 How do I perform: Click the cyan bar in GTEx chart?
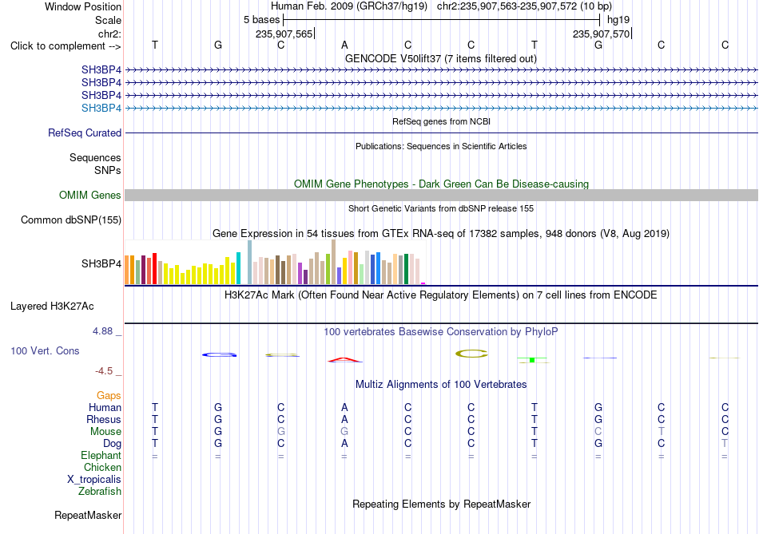(238, 268)
